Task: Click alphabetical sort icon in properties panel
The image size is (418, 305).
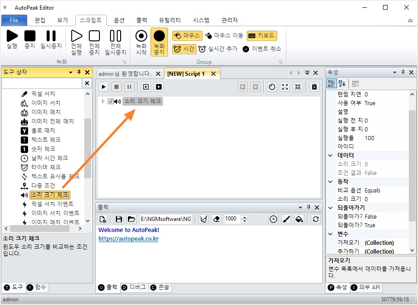Action: tap(342, 84)
